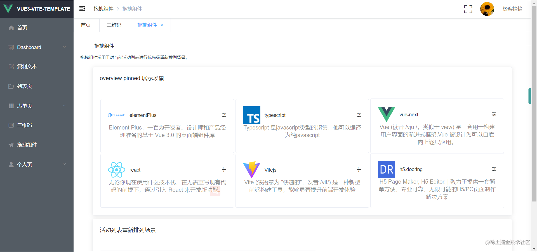Open settings icon on elementPlus card
This screenshot has height=252, width=537.
tap(224, 115)
